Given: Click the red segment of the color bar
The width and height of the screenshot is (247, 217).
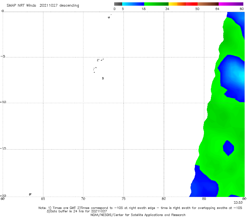Looking at the screenshot, I should (192, 4).
